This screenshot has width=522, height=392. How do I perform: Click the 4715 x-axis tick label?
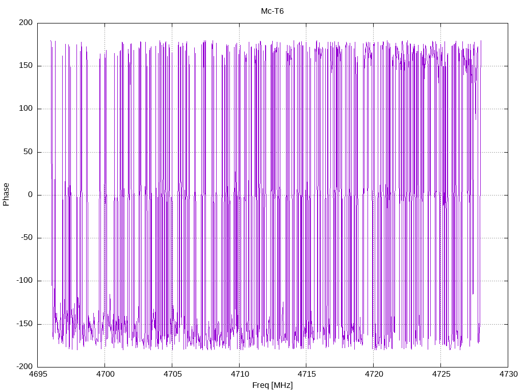306,374
